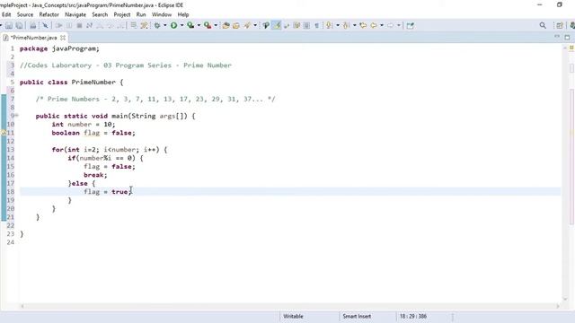Image resolution: width=575 pixels, height=323 pixels.
Task: Open the Search menu
Action: pos(100,14)
